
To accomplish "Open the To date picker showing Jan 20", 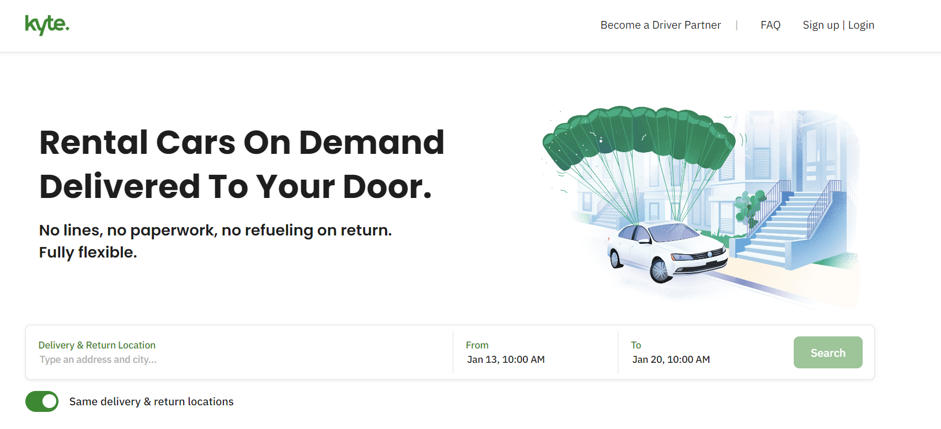I will (671, 360).
